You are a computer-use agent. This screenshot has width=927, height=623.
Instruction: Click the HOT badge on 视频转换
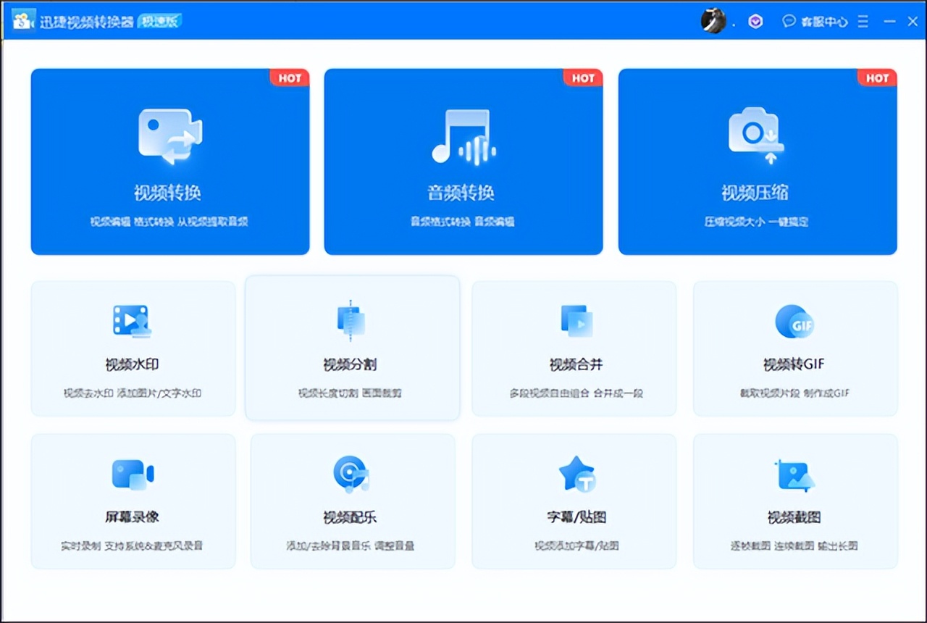(289, 78)
